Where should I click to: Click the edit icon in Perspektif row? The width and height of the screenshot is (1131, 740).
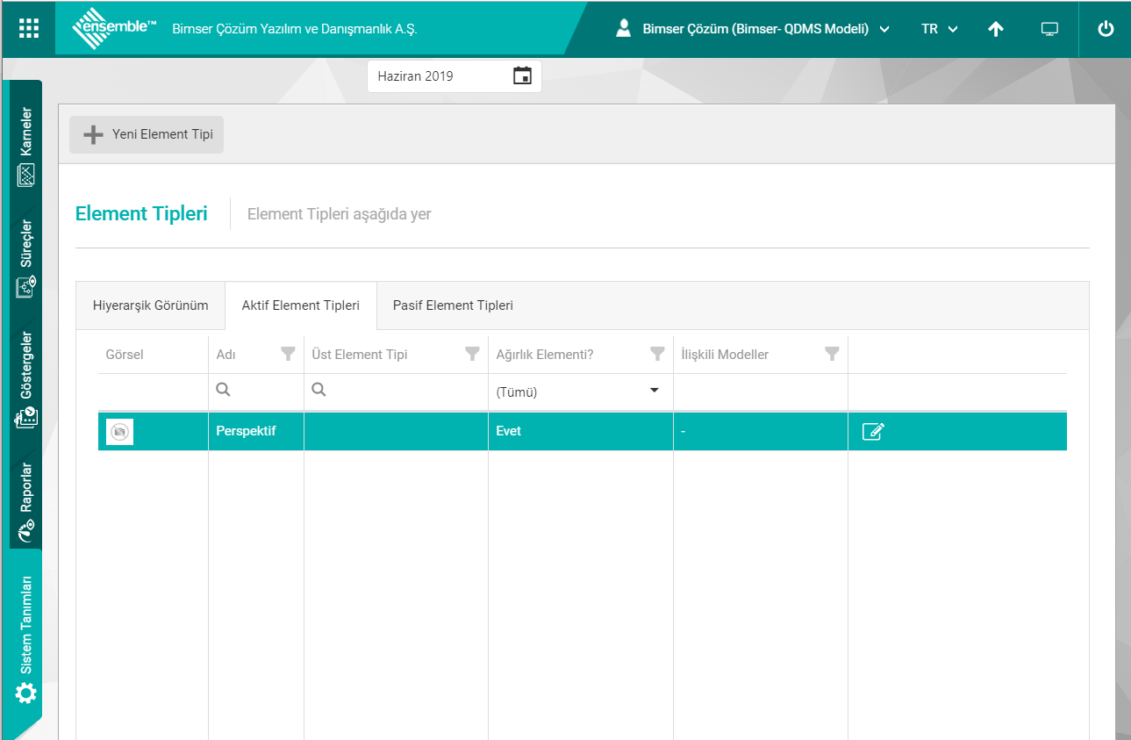(873, 431)
